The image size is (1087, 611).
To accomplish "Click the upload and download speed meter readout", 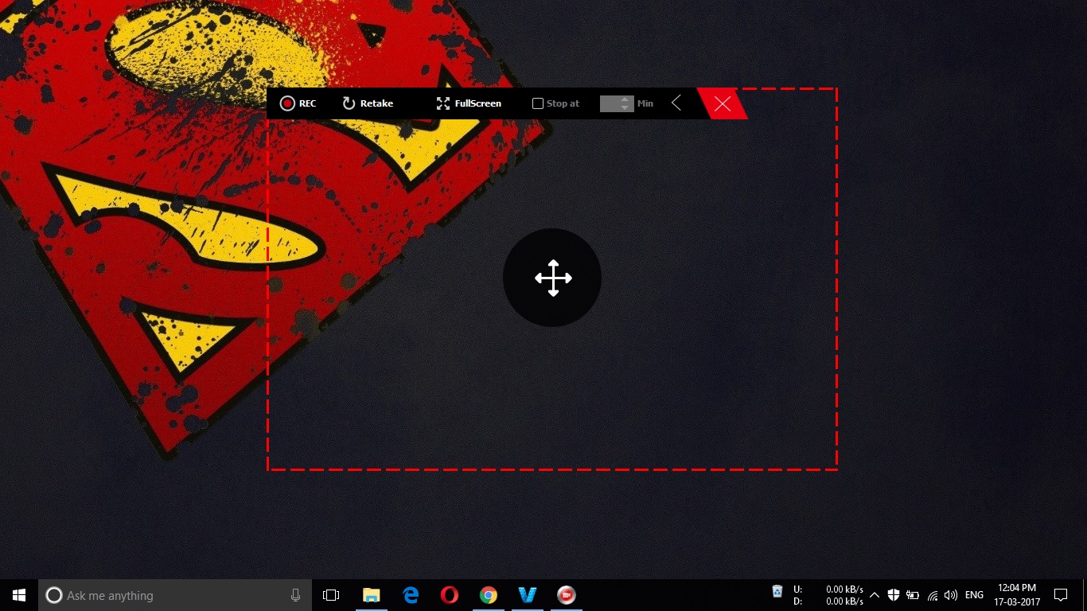I will 828,595.
